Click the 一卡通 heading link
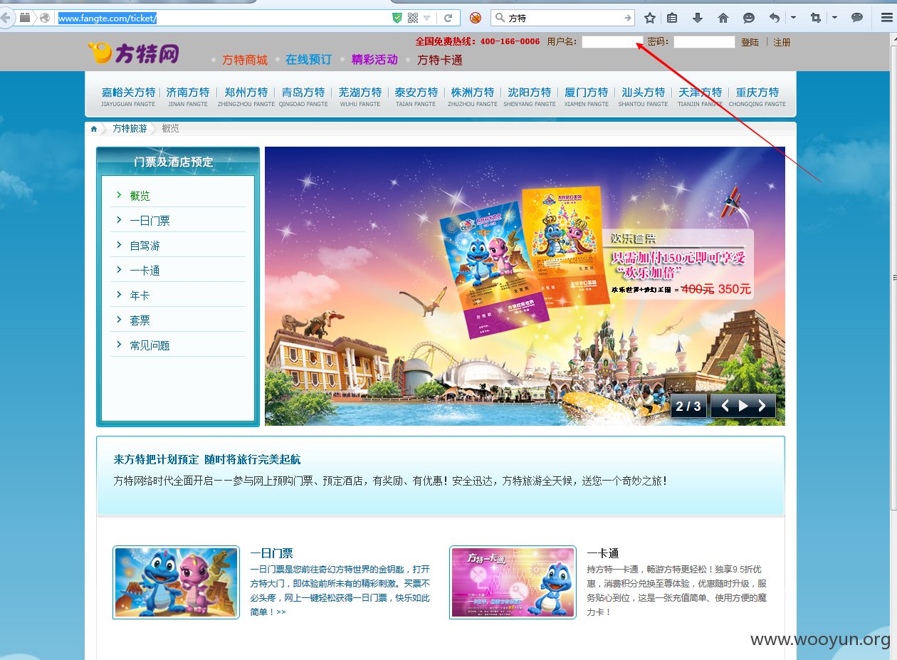This screenshot has width=897, height=660. 602,553
